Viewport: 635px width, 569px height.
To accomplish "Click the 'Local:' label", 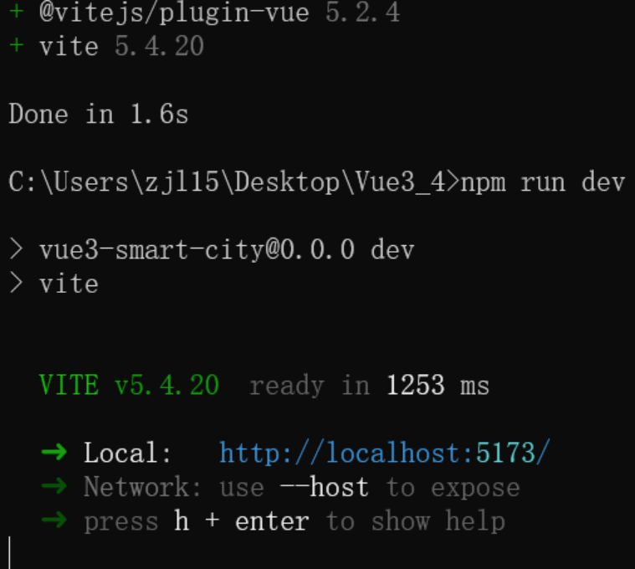I will [127, 453].
